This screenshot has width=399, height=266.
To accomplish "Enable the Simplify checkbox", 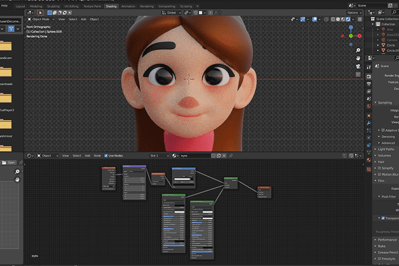I will pyautogui.click(x=379, y=168).
